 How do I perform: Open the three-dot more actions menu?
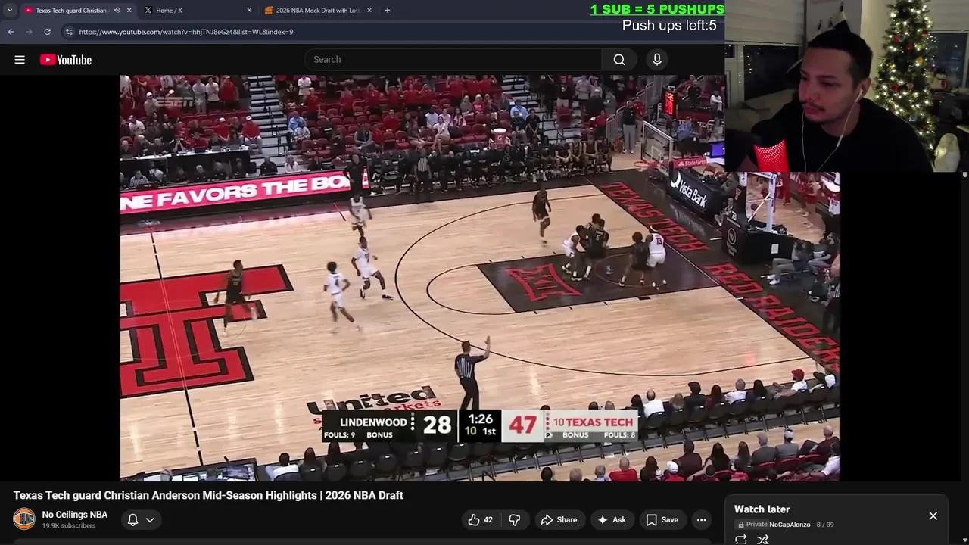tap(702, 519)
